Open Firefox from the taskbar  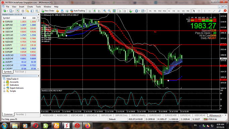tap(88, 126)
